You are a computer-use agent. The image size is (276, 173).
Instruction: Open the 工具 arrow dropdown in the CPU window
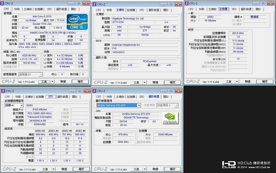[52, 82]
